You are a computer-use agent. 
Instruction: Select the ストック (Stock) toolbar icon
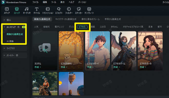coord(17,9)
